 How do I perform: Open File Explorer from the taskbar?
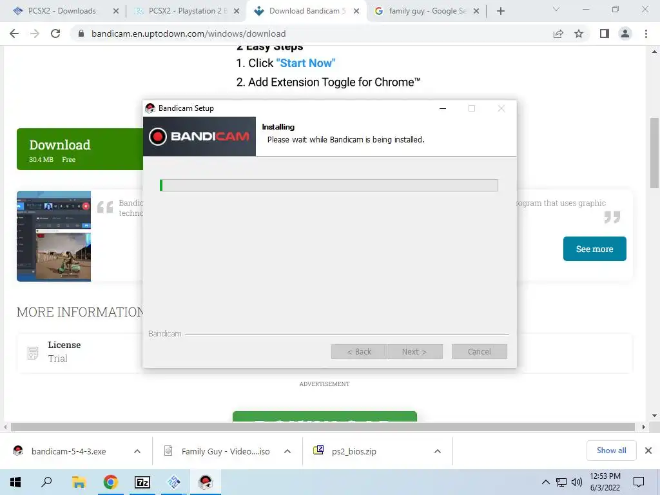[79, 482]
